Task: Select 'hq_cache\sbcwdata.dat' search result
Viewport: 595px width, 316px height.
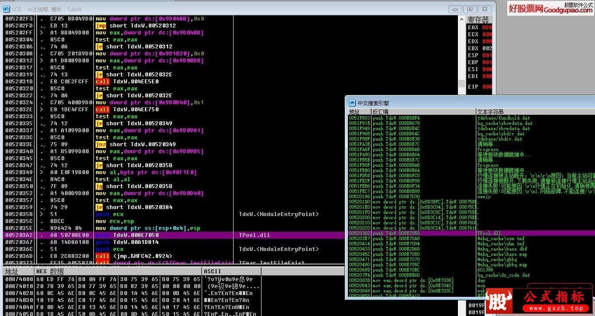Action: point(505,123)
